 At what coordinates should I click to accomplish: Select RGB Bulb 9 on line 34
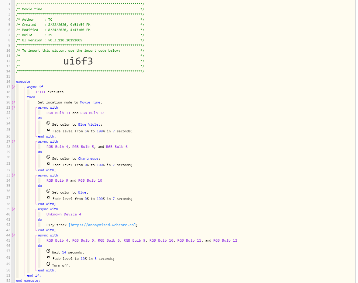click(57, 180)
